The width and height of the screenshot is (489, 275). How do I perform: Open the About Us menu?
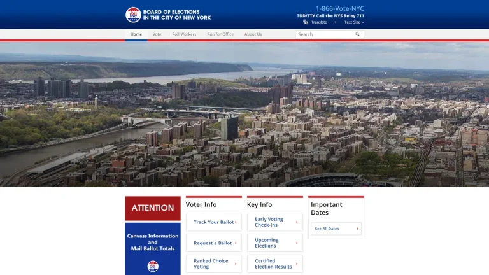[253, 34]
